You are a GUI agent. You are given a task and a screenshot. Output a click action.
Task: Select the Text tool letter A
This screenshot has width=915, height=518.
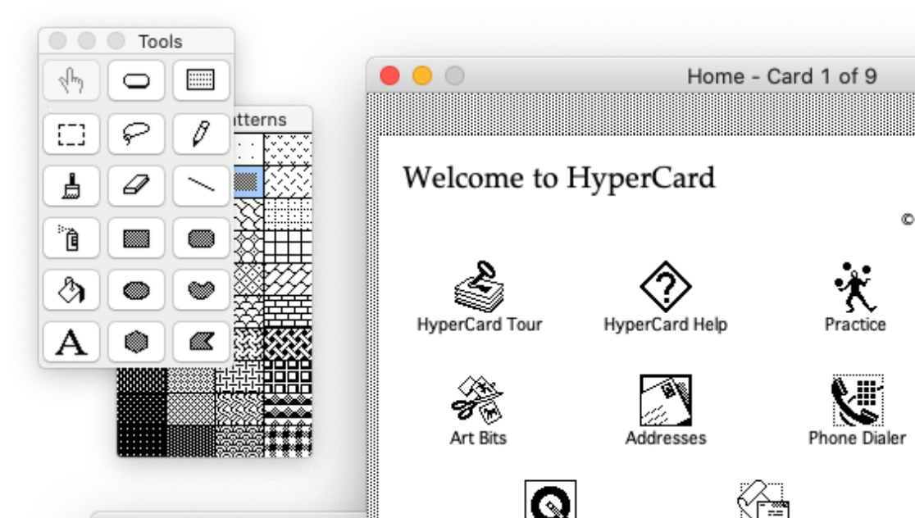coord(71,342)
